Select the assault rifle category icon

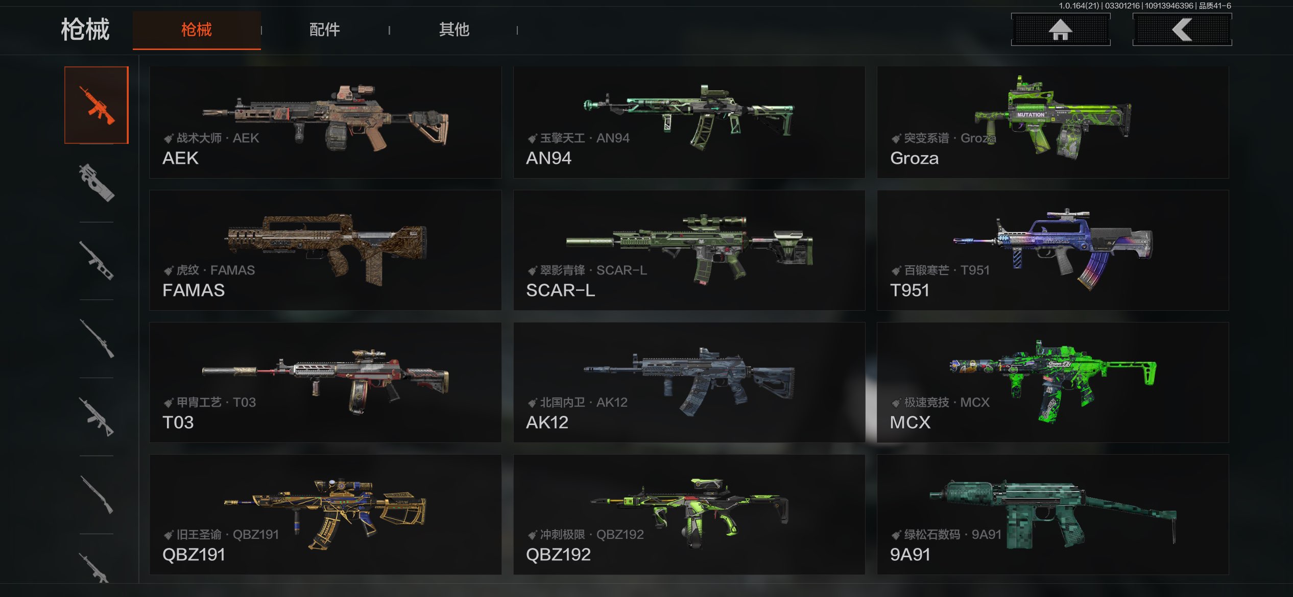coord(97,105)
